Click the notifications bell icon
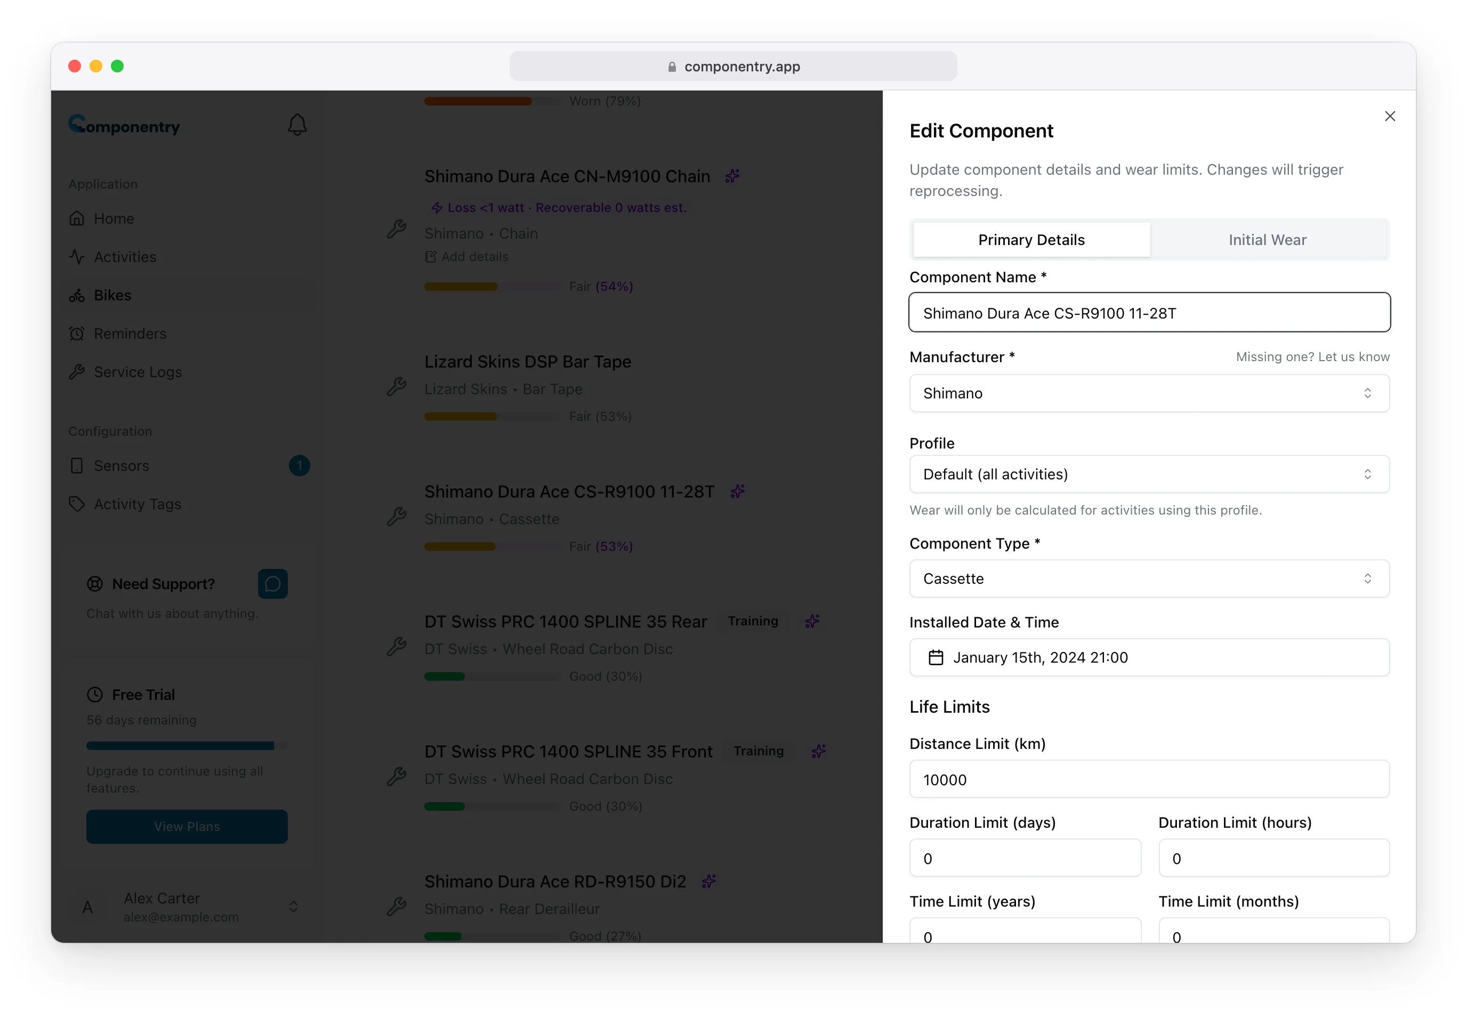 pos(297,125)
